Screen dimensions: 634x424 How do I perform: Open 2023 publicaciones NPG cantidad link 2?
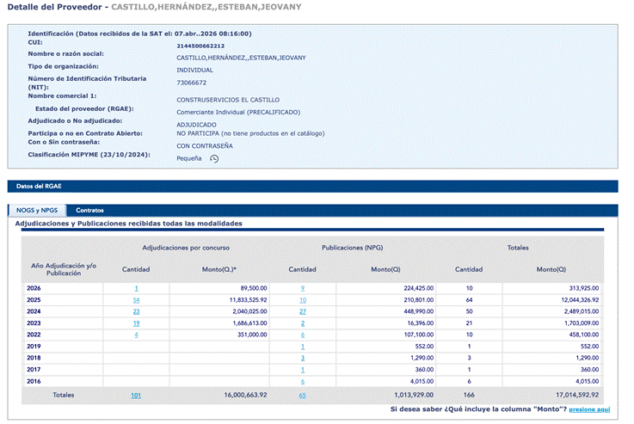(x=303, y=323)
